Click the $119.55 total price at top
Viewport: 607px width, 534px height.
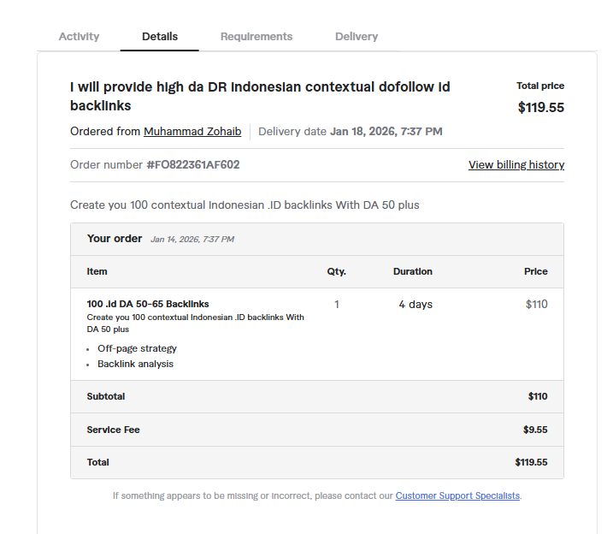coord(541,108)
